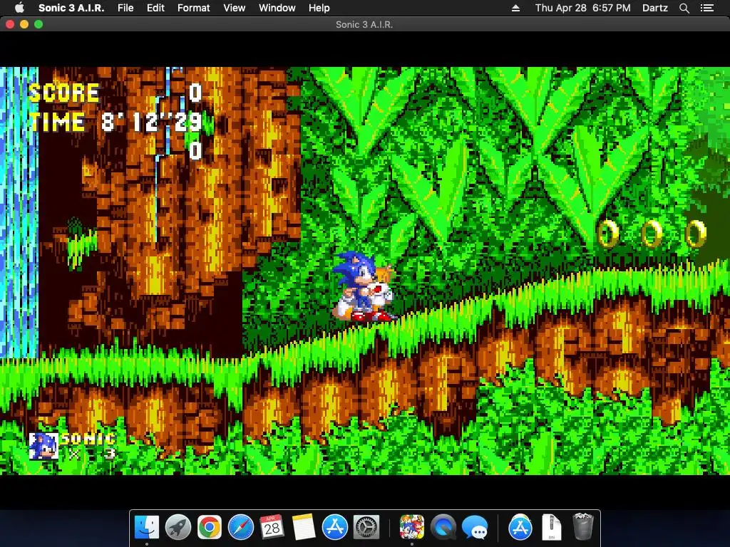The width and height of the screenshot is (730, 547).
Task: Click the TIME 8'12"29 counter
Action: click(115, 122)
